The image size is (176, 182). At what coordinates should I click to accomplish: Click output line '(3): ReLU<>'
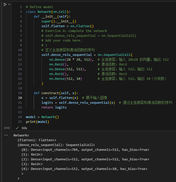click(x=32, y=164)
